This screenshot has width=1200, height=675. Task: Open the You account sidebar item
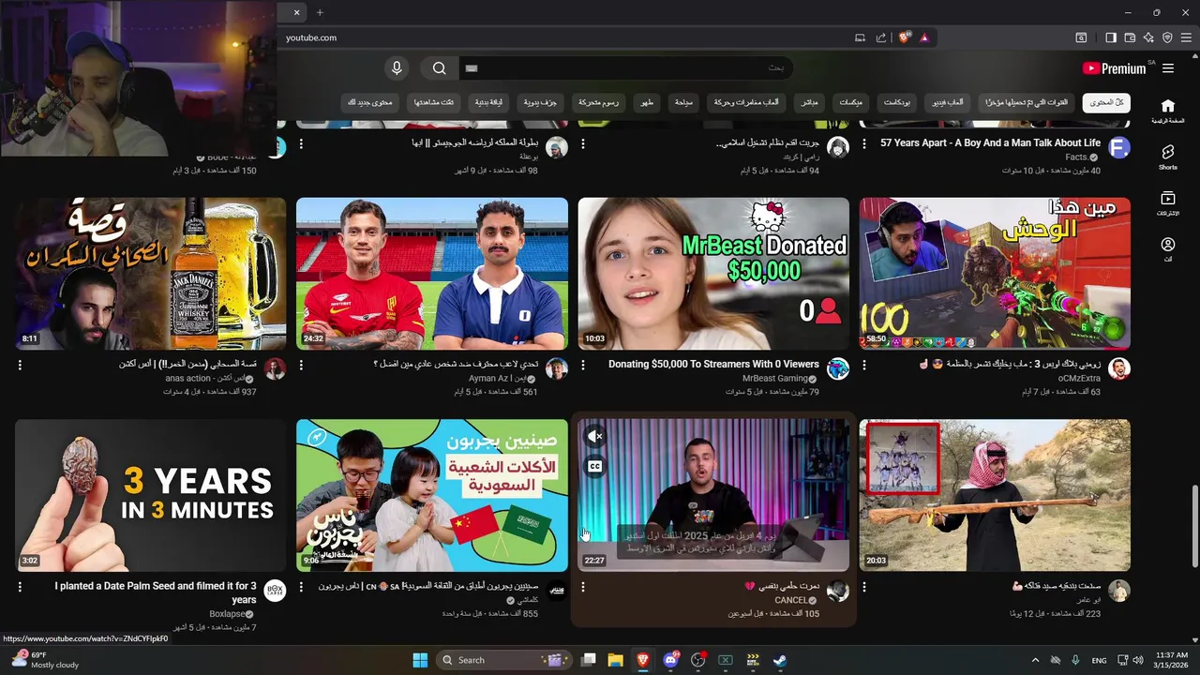pos(1167,249)
